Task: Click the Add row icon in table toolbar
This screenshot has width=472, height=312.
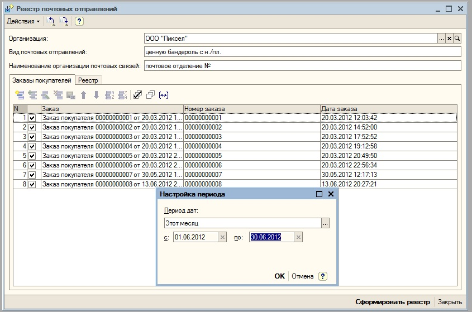Action: click(x=20, y=95)
